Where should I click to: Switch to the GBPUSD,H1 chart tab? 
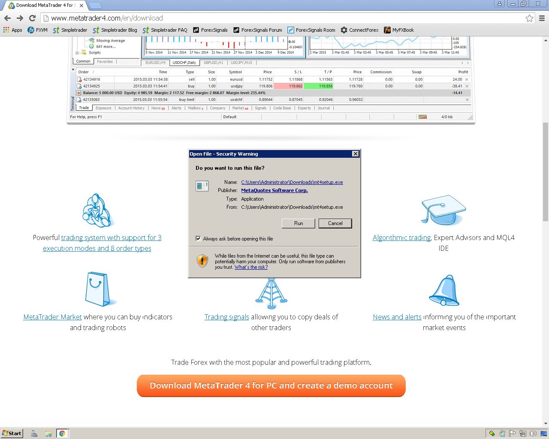pos(213,63)
